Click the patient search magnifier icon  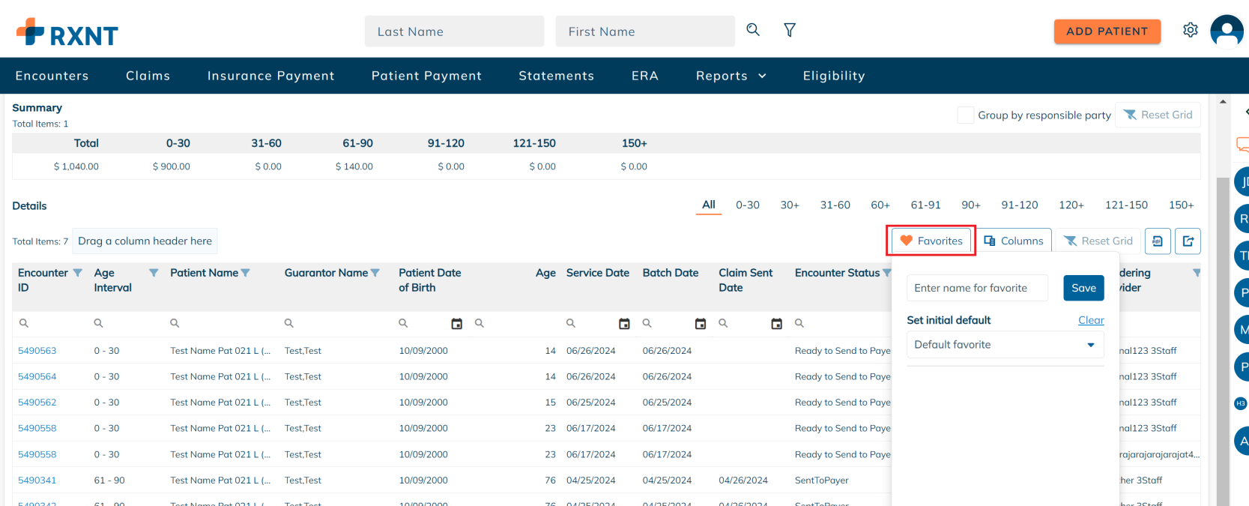[x=753, y=30]
